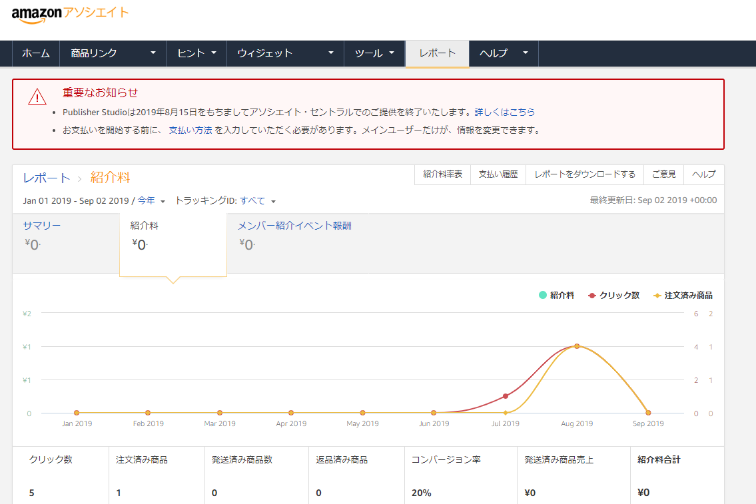This screenshot has width=756, height=504.
Task: Click the Jan 2019 data point
Action: 77,413
